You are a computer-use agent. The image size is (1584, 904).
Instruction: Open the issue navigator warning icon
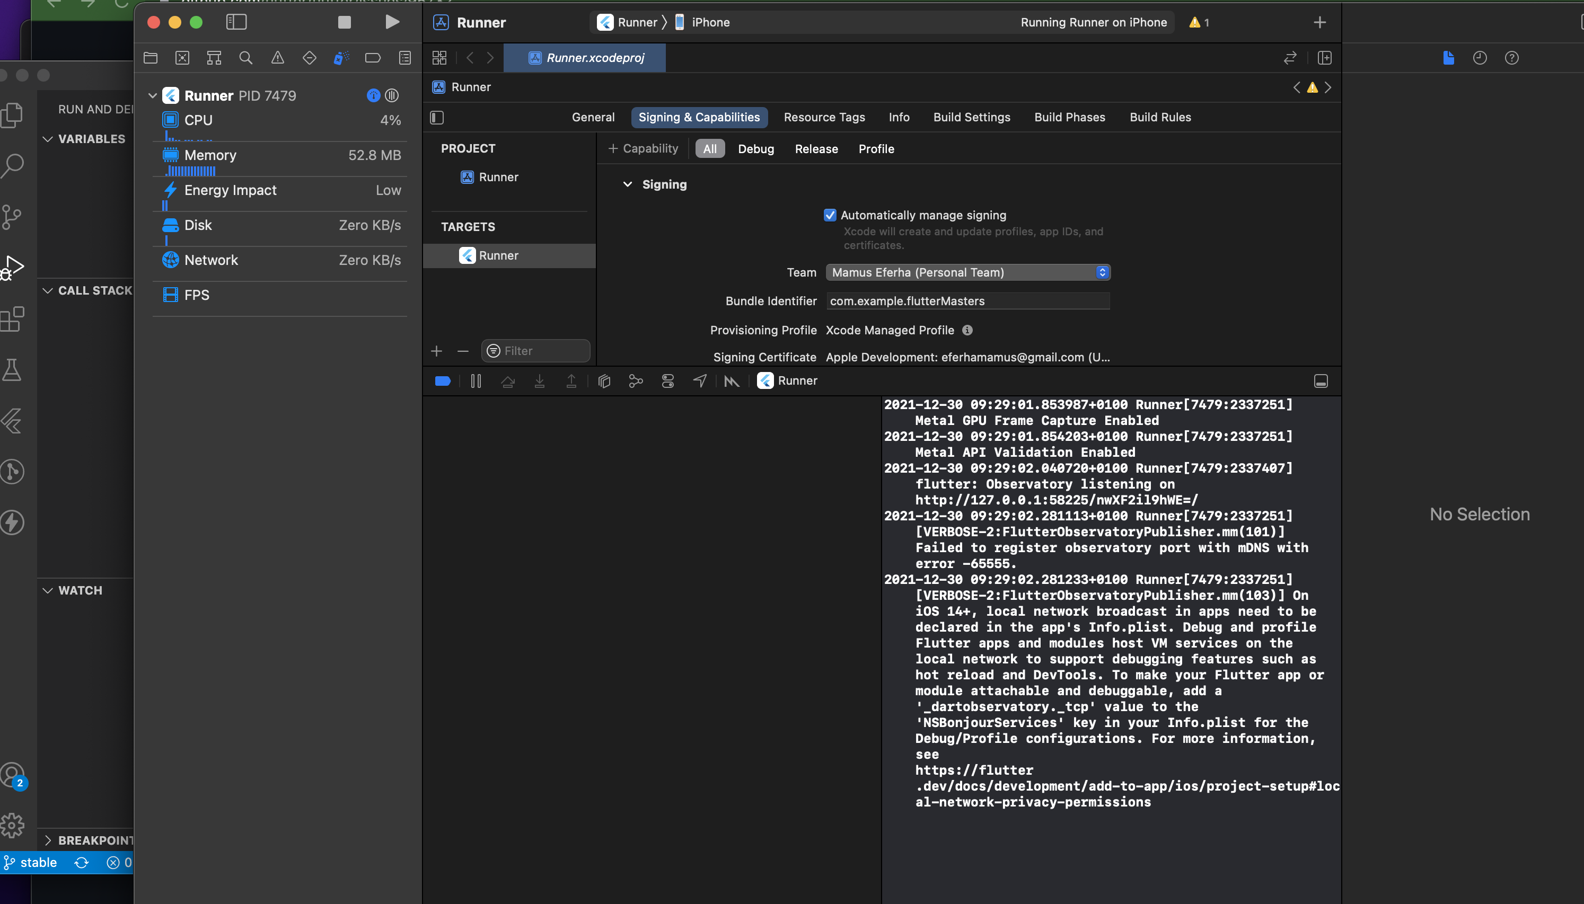[278, 58]
